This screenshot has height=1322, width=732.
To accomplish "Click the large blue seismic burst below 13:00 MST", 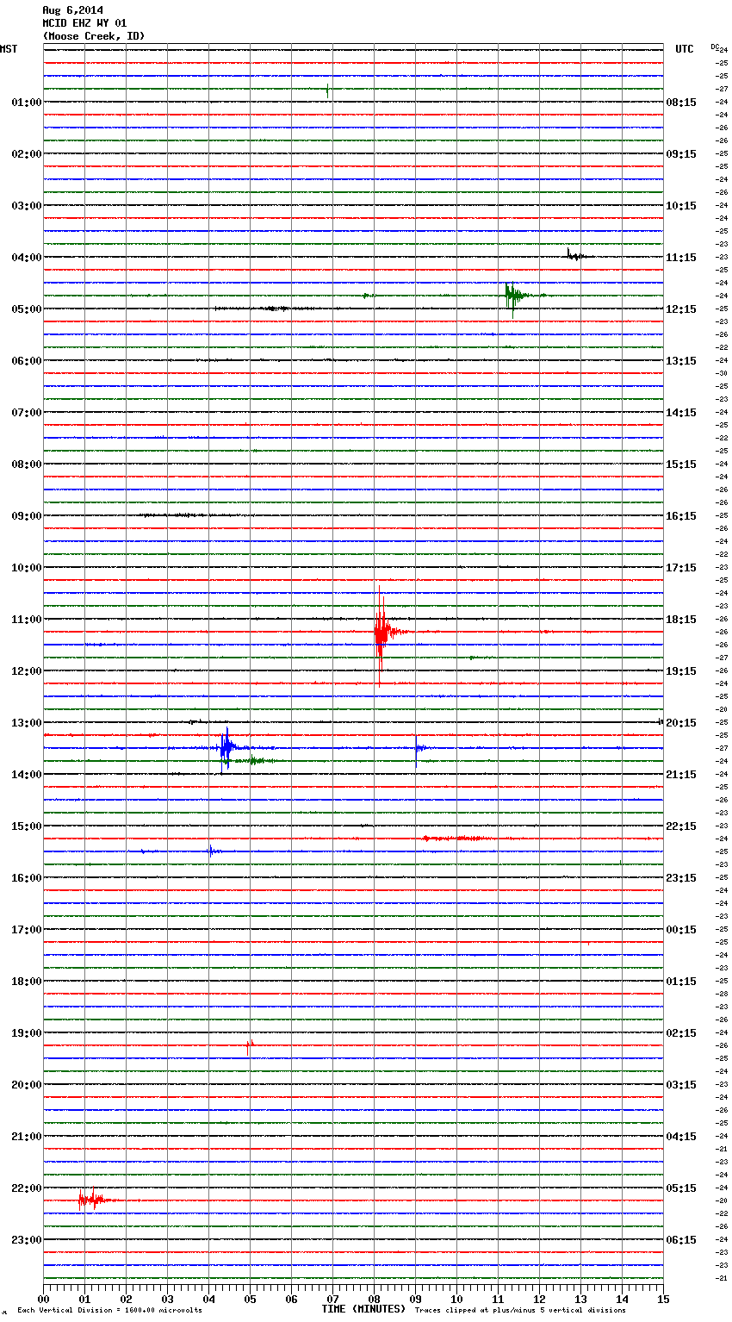I will (x=226, y=748).
